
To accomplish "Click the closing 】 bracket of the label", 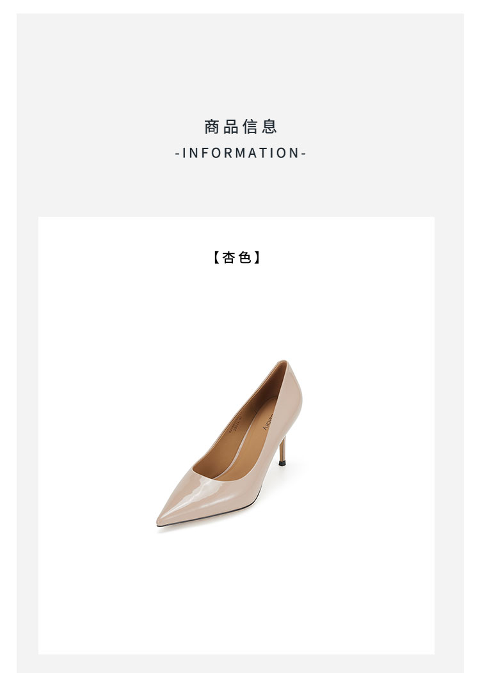I will pos(257,258).
